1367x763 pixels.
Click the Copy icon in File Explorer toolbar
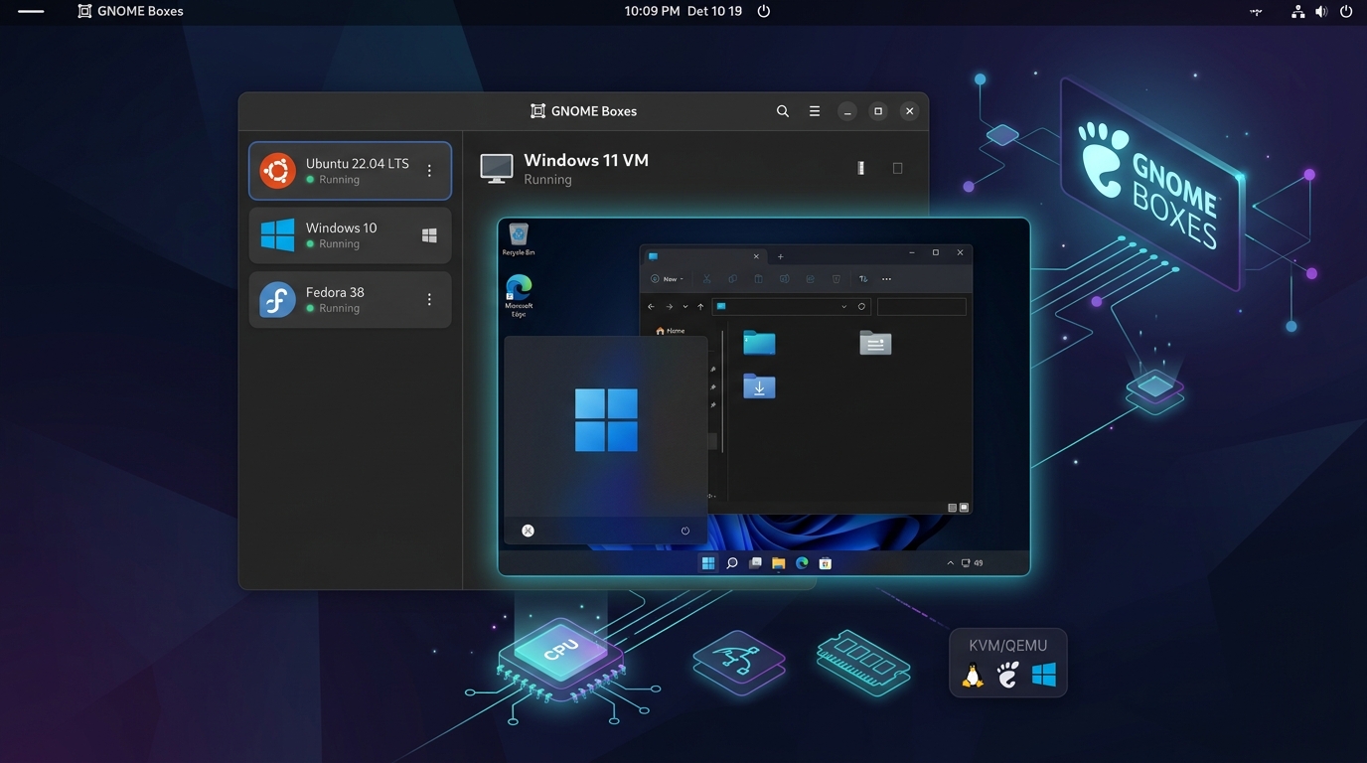[x=732, y=279]
